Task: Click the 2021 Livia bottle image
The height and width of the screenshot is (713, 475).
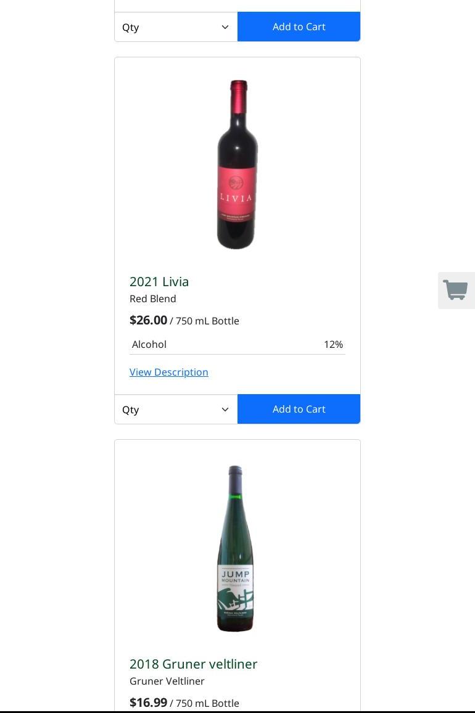Action: click(x=237, y=165)
